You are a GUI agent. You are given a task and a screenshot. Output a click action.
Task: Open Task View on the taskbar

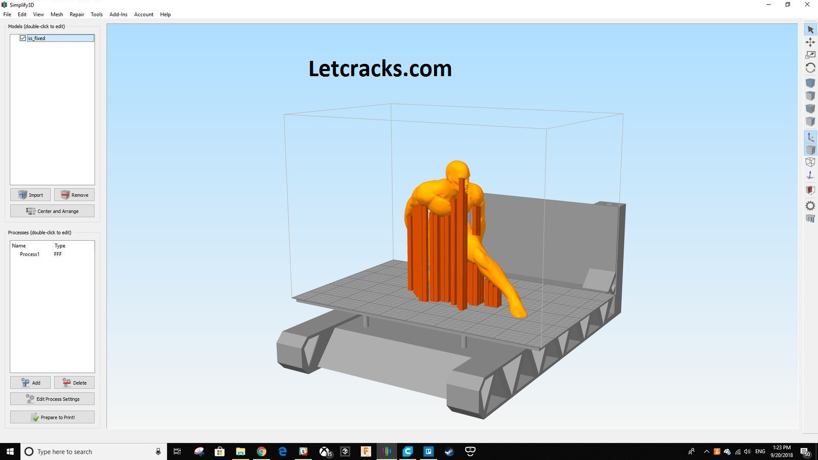[x=177, y=451]
